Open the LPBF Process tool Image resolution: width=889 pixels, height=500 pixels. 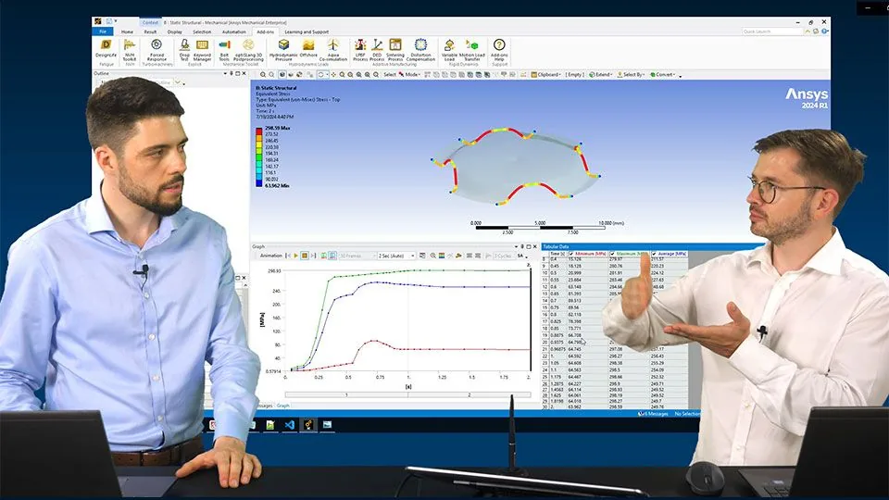click(360, 49)
